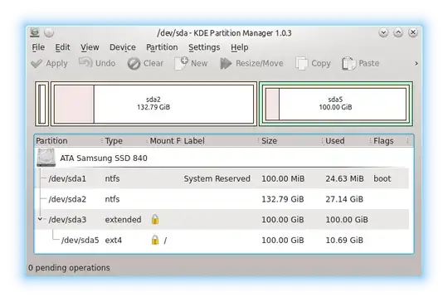Open the Edit menu
The height and width of the screenshot is (302, 448).
[62, 47]
